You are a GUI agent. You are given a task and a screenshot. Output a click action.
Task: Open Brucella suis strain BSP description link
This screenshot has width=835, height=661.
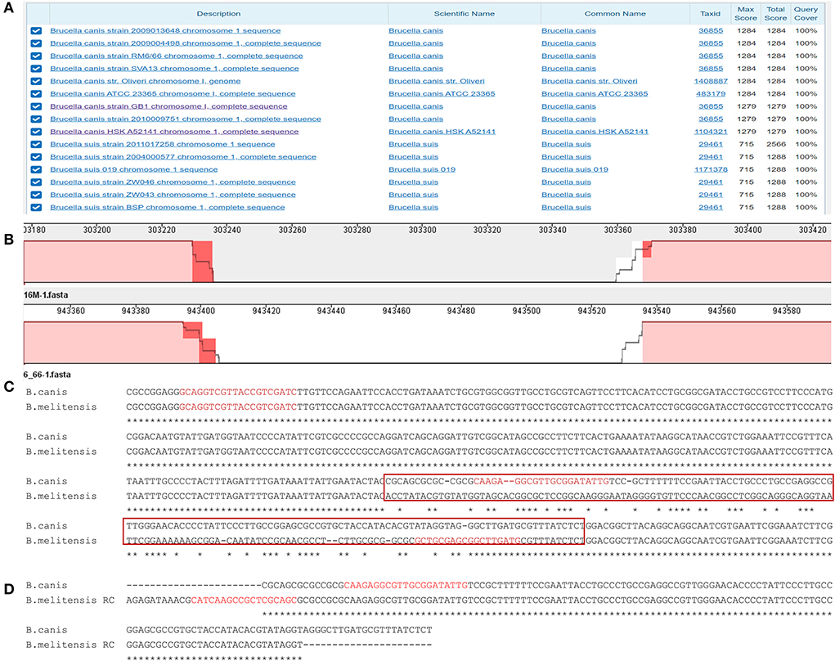click(167, 208)
